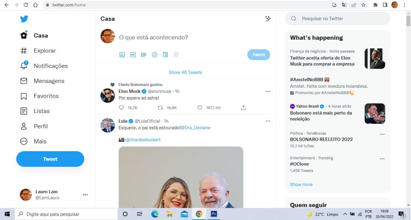The width and height of the screenshot is (411, 220).
Task: Retweet Elon Musk's tweet
Action: (x=160, y=107)
